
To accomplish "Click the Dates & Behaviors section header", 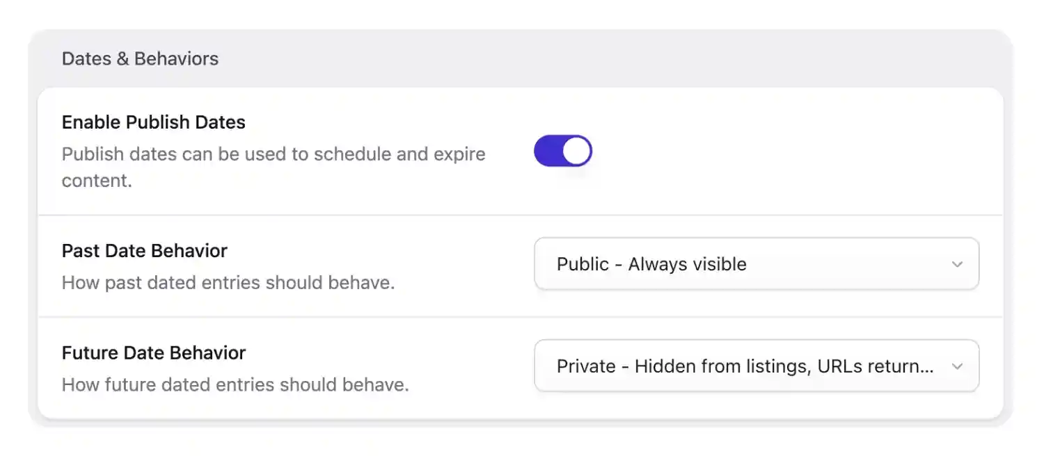I will [140, 59].
